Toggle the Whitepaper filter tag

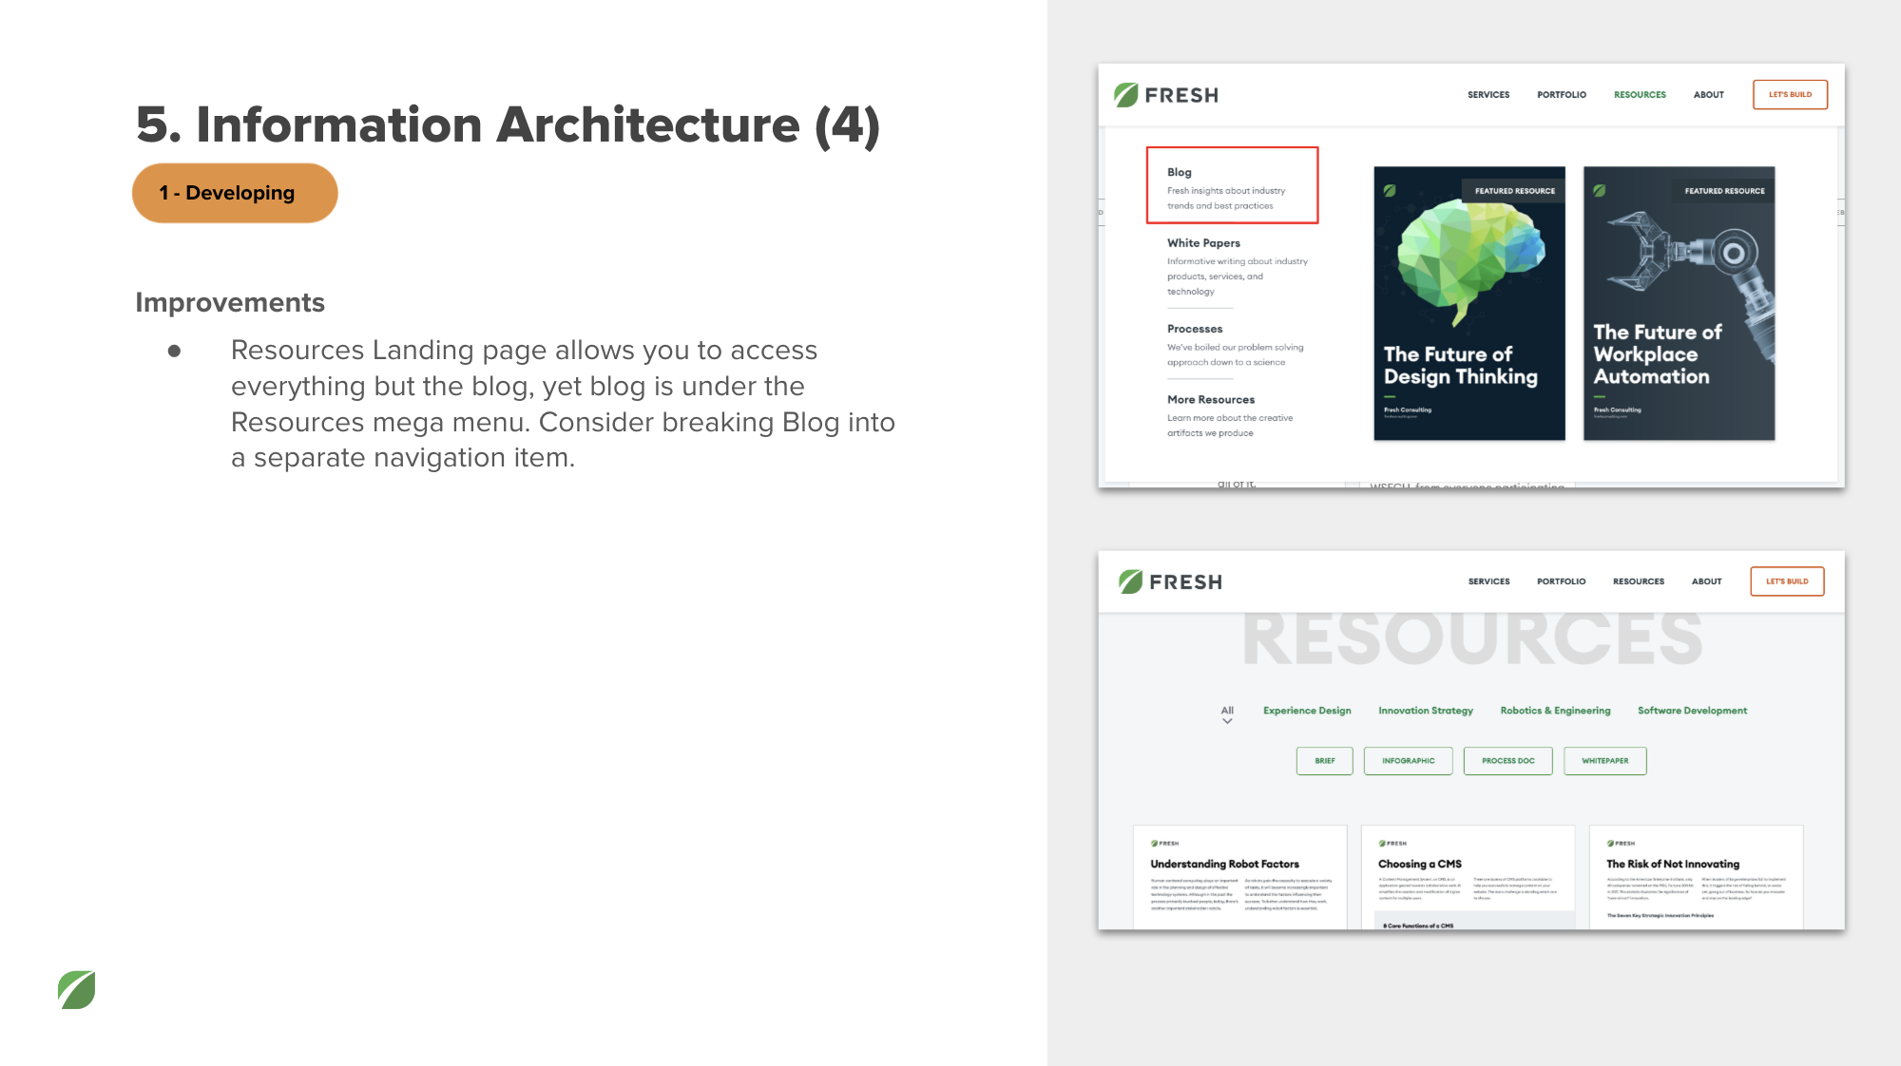[x=1604, y=761]
